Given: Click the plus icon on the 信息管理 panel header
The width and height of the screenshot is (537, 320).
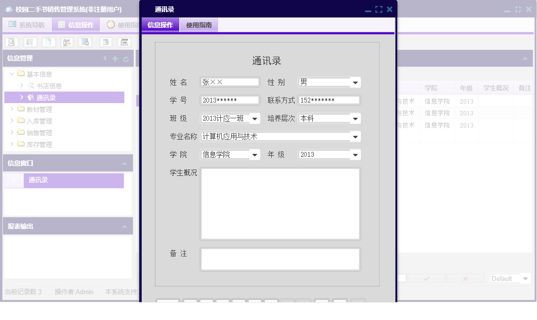Looking at the screenshot, I should pyautogui.click(x=114, y=58).
